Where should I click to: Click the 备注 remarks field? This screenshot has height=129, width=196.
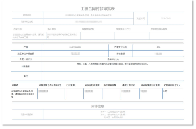pyautogui.click(x=113, y=76)
